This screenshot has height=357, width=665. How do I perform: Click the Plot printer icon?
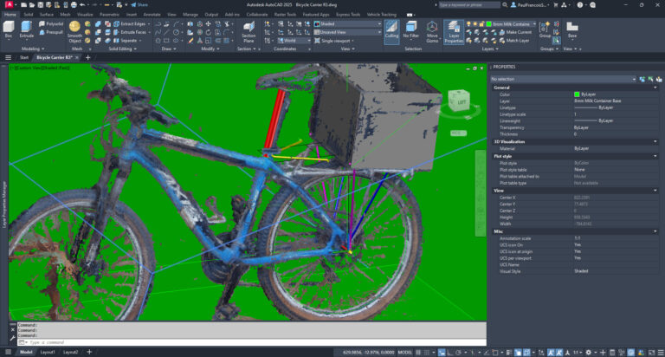pyautogui.click(x=74, y=5)
